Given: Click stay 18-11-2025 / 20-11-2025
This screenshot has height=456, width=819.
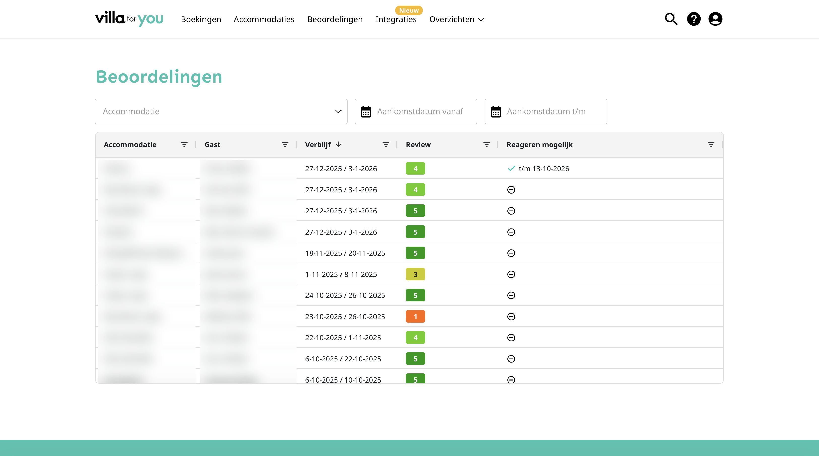Looking at the screenshot, I should pos(345,253).
